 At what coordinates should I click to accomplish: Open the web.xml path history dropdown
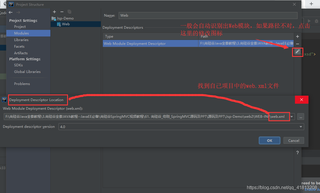pos(292,117)
